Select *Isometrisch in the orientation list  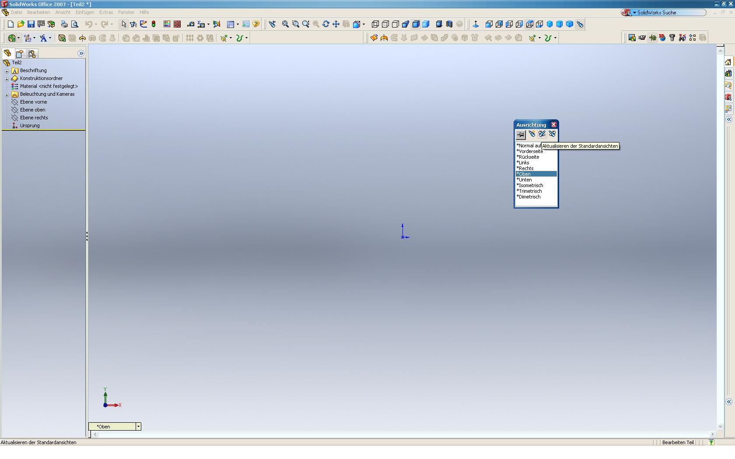tap(530, 185)
